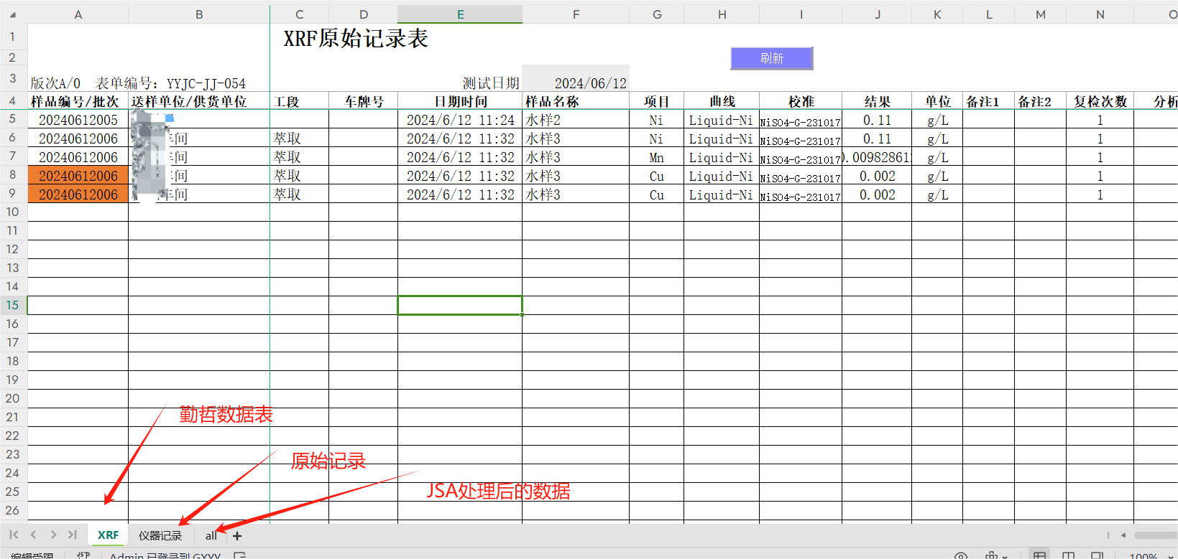Expand the reading mode dropdown arrow
Image resolution: width=1178 pixels, height=559 pixels.
1005,556
